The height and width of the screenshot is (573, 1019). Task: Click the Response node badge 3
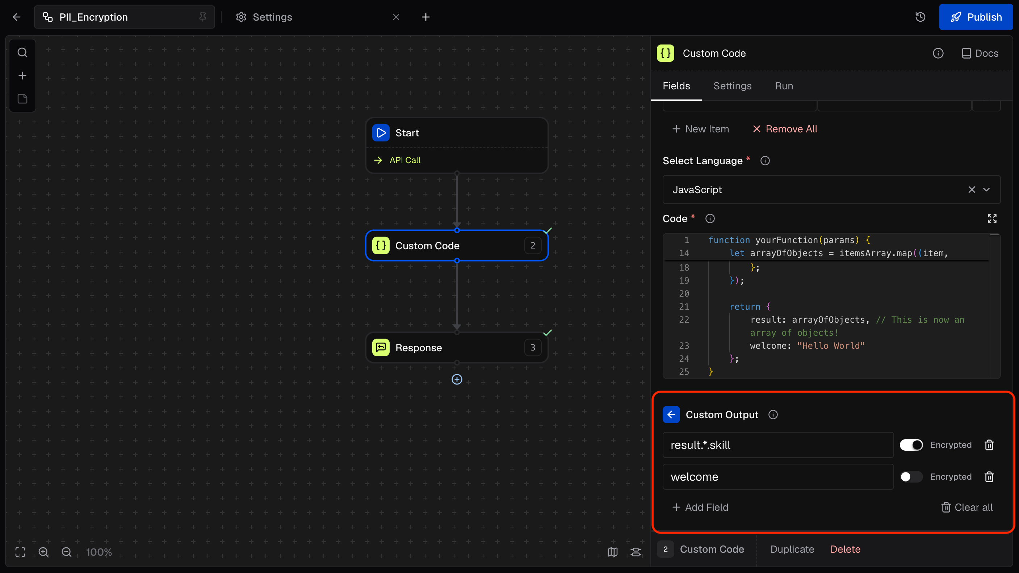point(533,347)
